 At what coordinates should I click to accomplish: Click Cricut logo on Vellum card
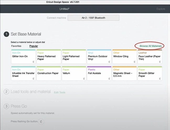click(84, 79)
